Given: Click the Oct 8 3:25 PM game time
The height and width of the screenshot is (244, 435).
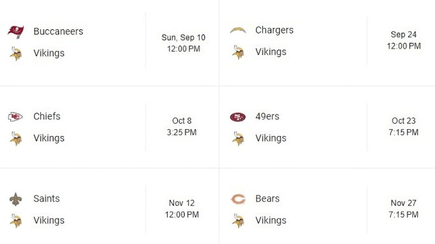Looking at the screenshot, I should [x=182, y=127].
